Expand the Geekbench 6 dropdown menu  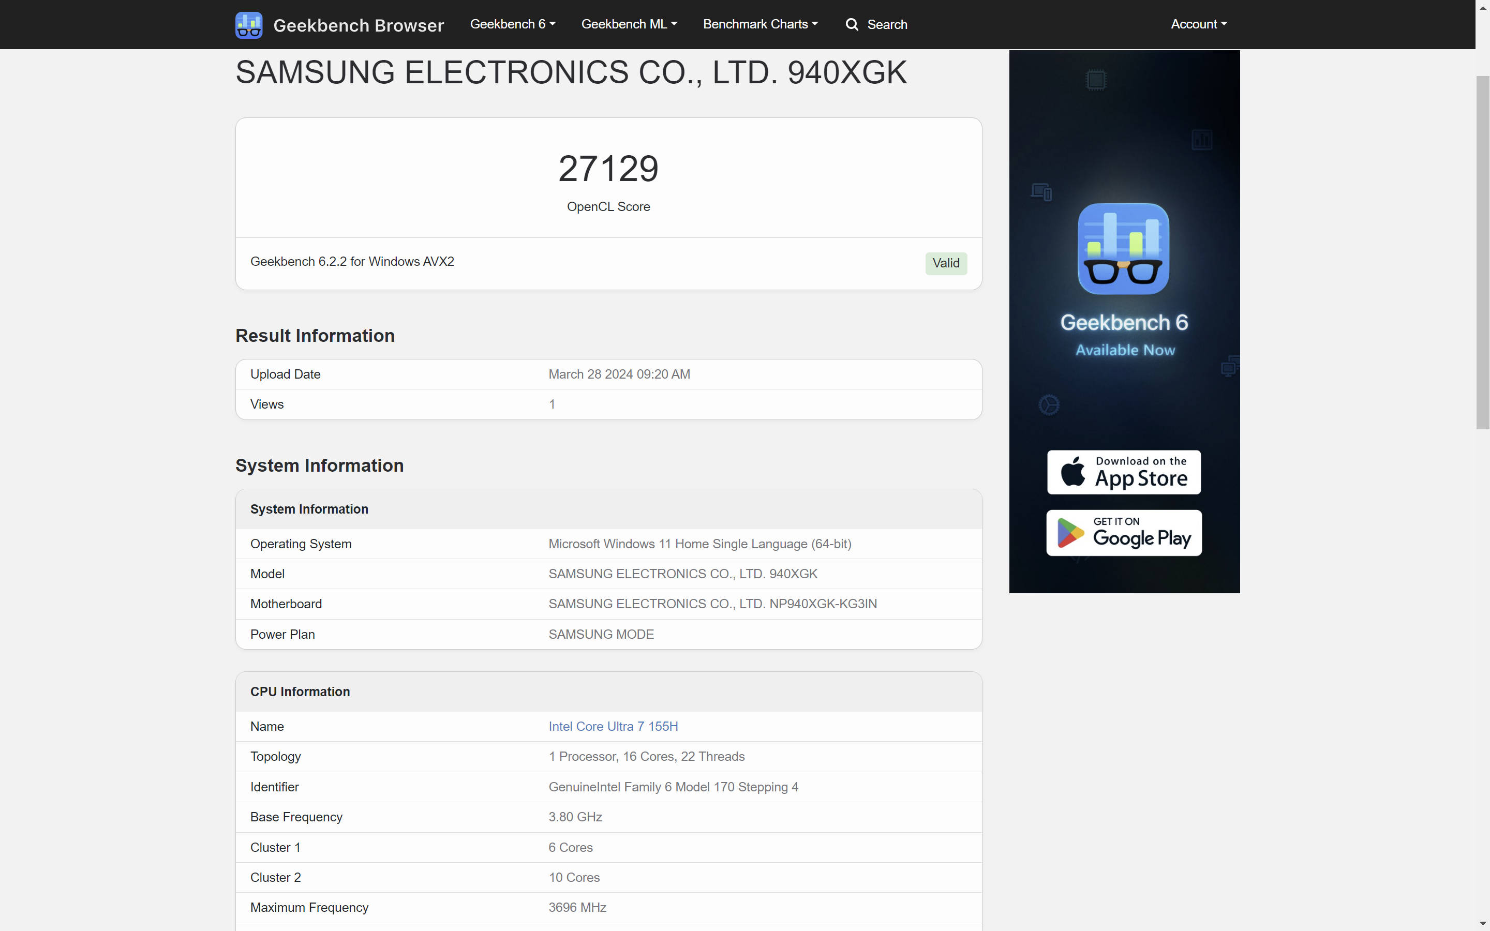513,24
